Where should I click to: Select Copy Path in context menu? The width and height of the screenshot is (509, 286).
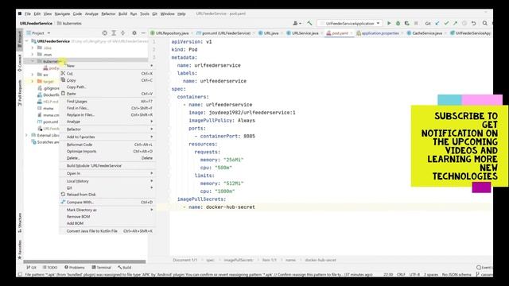point(107,87)
